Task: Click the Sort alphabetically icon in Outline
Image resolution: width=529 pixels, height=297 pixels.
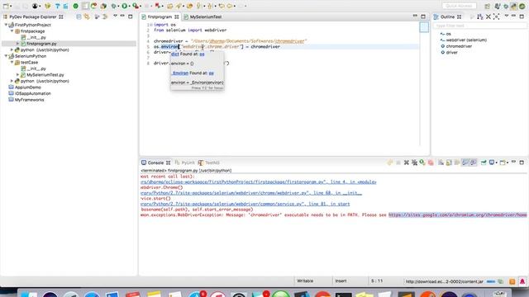Action: point(480,16)
